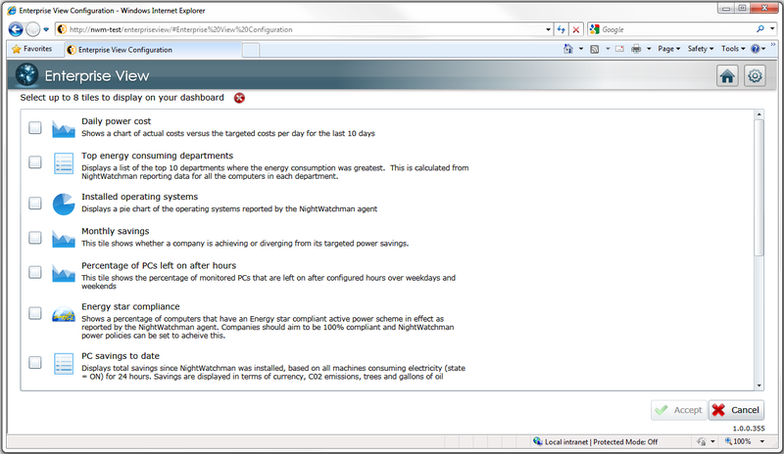Click the Installed operating systems pie icon
This screenshot has height=454, width=784.
point(64,204)
